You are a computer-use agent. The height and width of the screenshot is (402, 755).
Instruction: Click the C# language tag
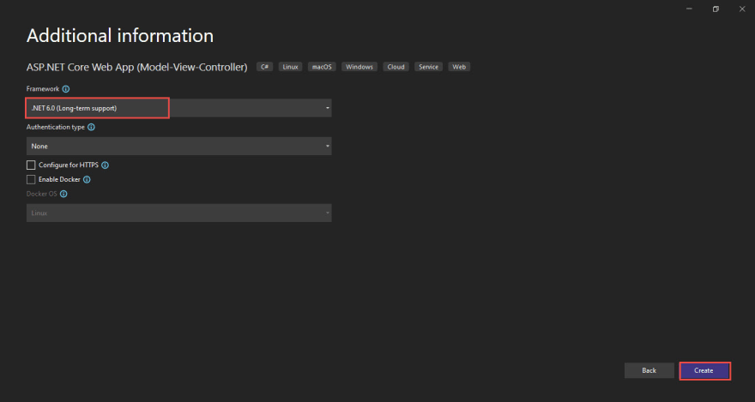(x=264, y=67)
